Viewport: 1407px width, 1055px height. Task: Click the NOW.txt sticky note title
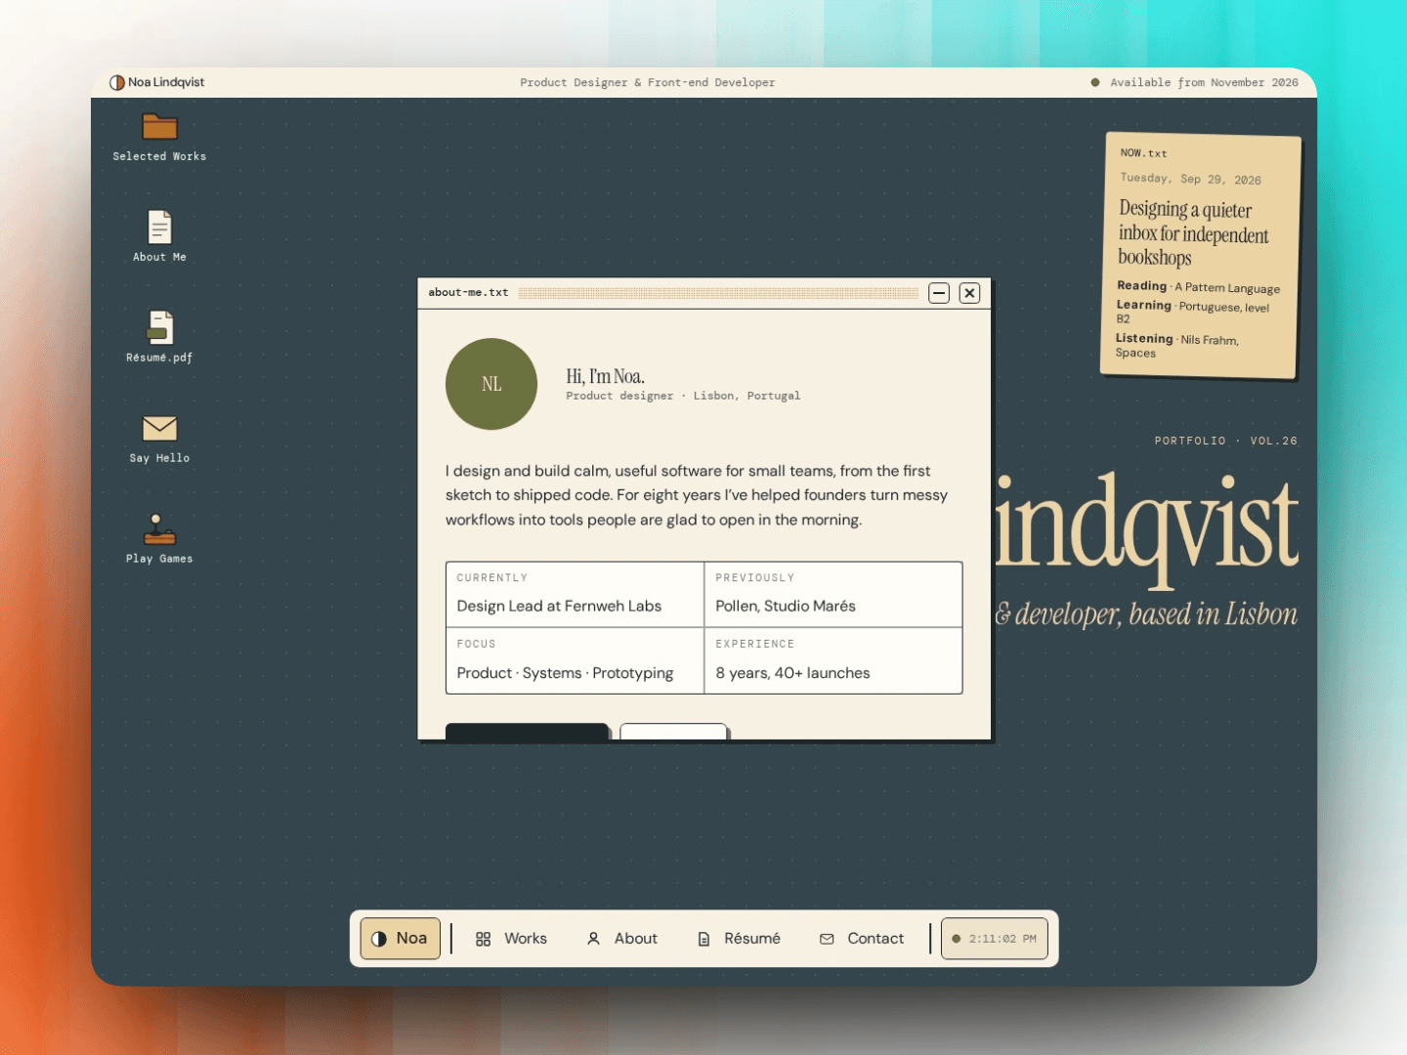click(1144, 153)
